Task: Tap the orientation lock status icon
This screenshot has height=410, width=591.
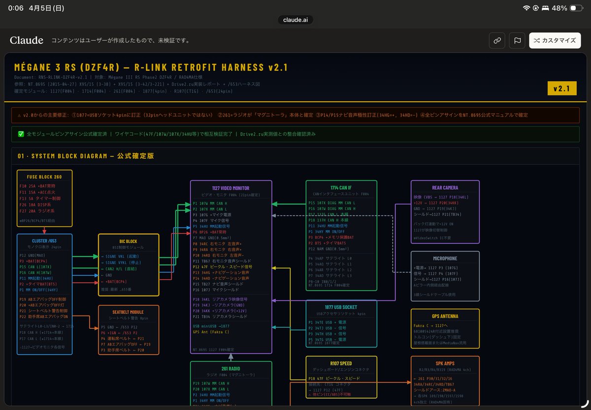Action: [x=536, y=8]
